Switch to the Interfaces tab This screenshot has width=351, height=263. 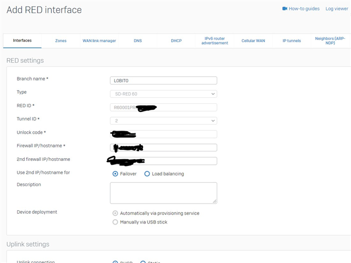pyautogui.click(x=22, y=41)
